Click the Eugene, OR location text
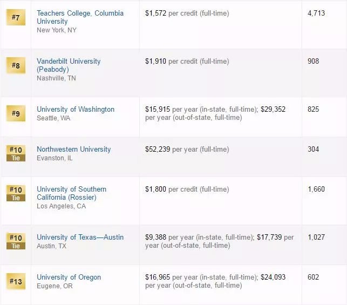Screen dimensions: 347x305 pyautogui.click(x=55, y=286)
